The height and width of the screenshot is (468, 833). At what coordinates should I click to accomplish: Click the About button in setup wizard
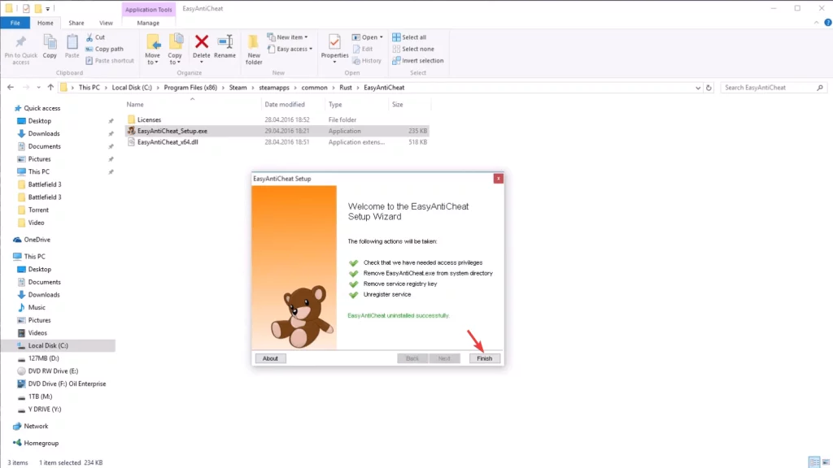click(x=270, y=358)
